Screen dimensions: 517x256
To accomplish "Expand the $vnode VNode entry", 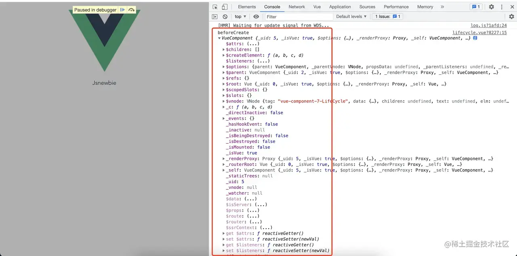I will pos(224,101).
